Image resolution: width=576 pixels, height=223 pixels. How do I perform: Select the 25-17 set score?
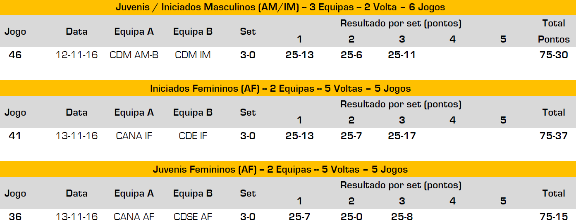click(x=402, y=136)
